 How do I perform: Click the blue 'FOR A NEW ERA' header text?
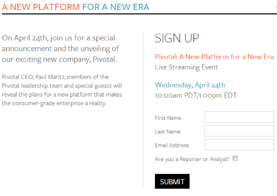point(116,7)
